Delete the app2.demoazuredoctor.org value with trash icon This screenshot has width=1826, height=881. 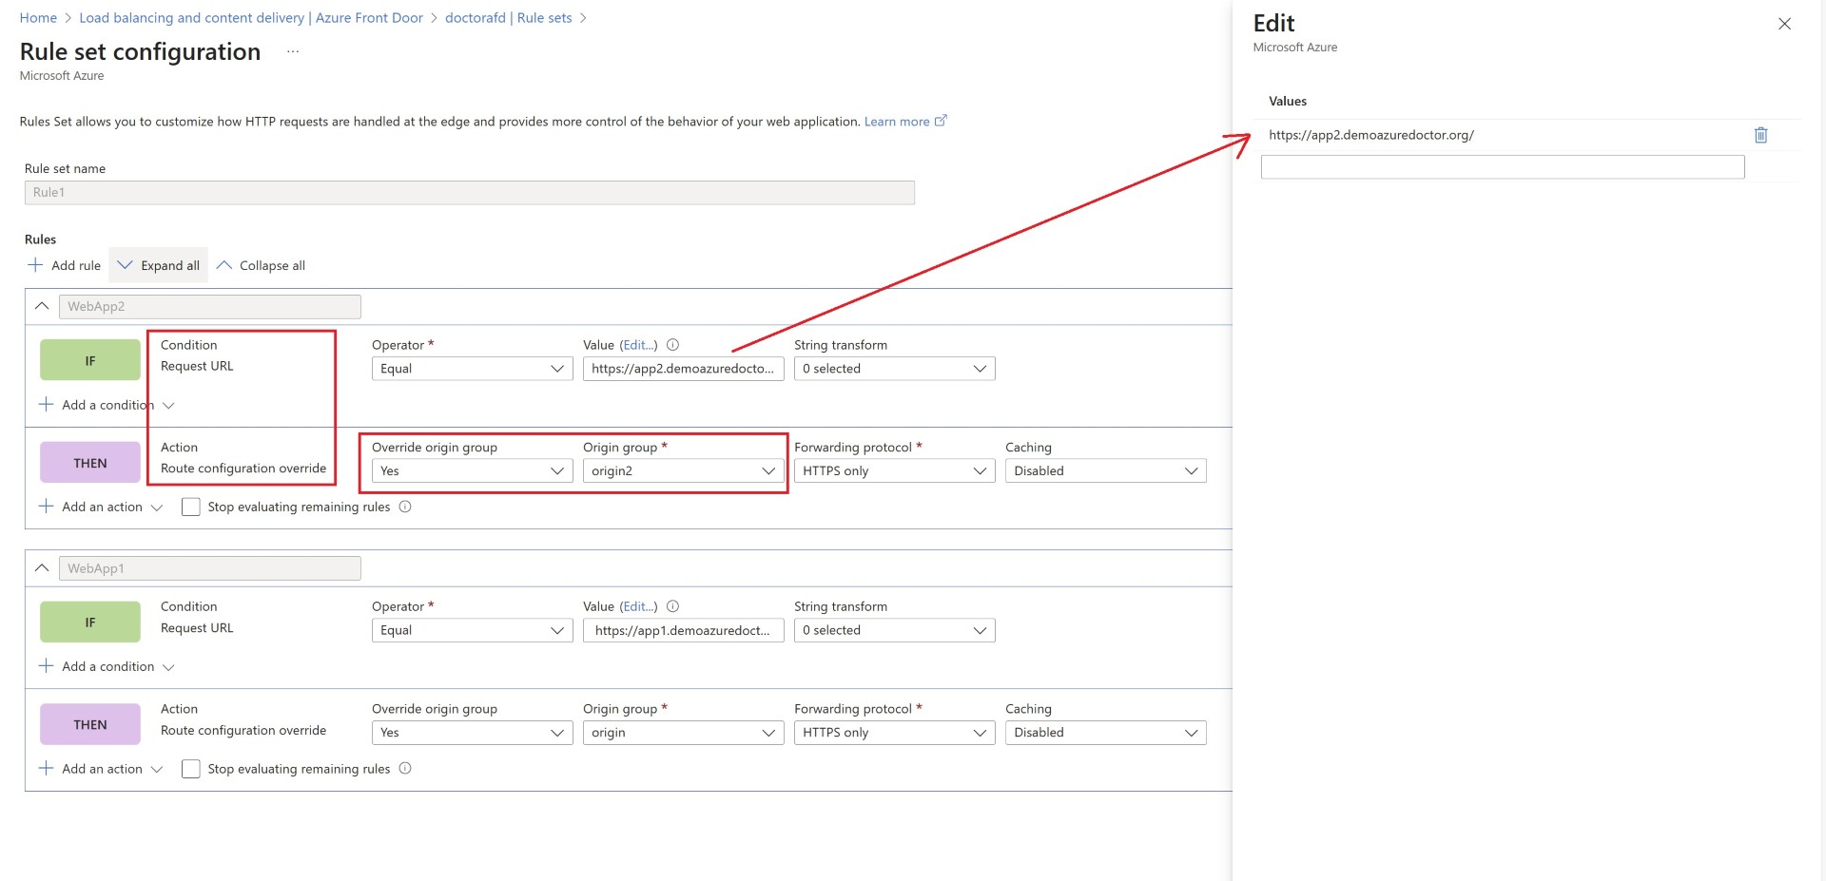1760,135
